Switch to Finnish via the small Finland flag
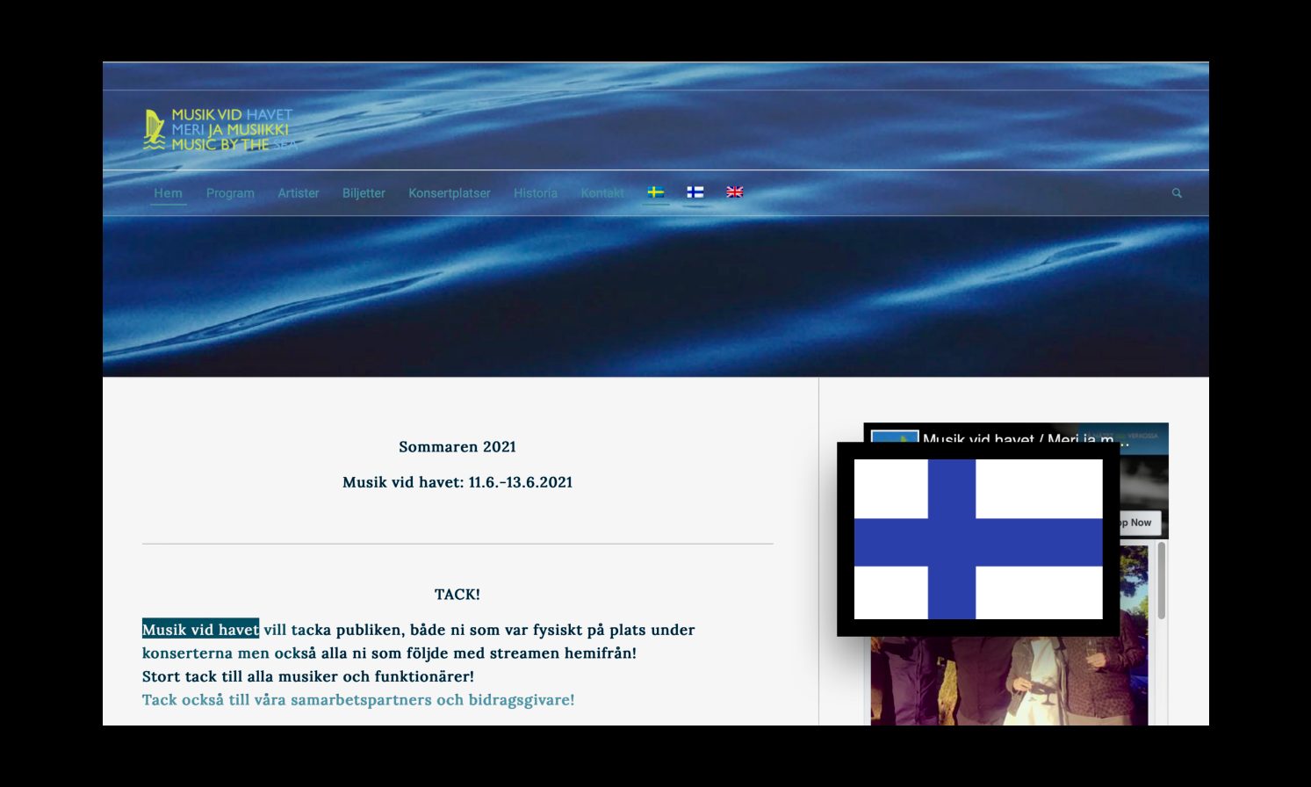The image size is (1311, 787). tap(695, 191)
